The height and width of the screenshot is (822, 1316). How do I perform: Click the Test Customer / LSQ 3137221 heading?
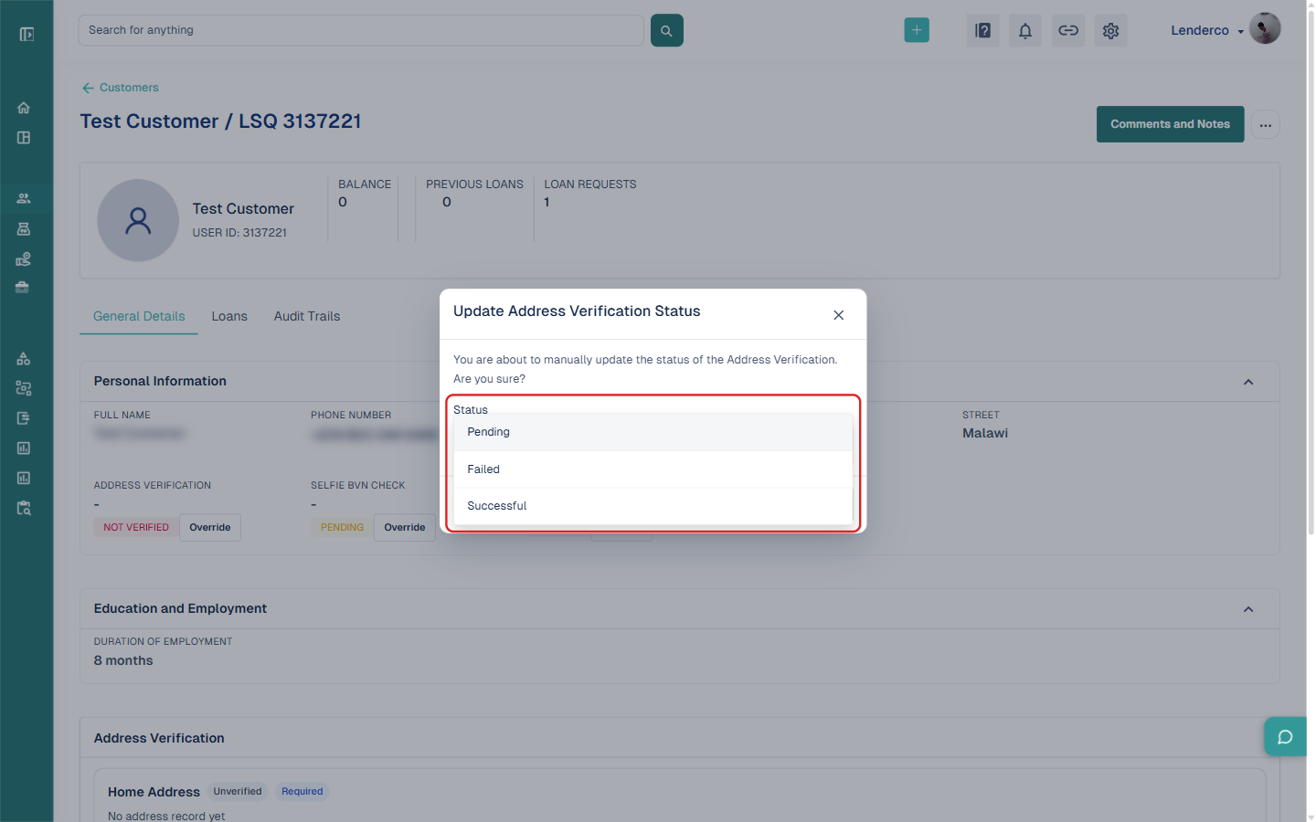220,121
